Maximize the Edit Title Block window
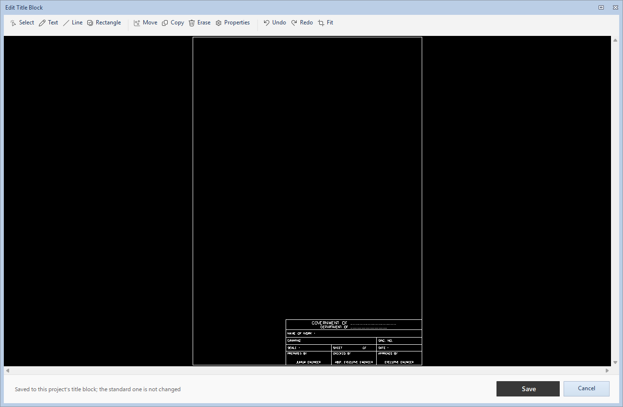 [601, 7]
